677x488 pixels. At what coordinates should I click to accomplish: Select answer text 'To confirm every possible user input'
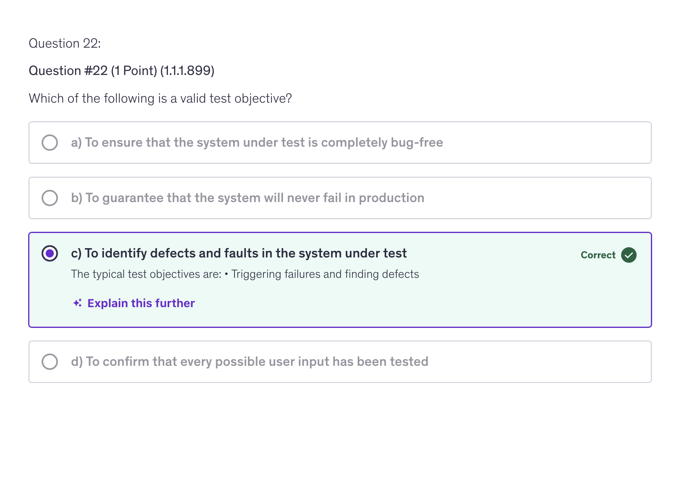click(250, 362)
